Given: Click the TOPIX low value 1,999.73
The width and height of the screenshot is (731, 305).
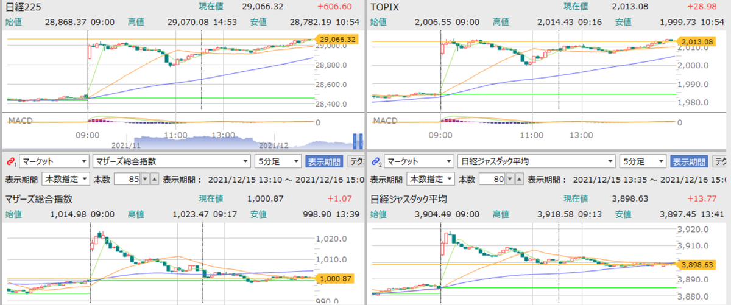Looking at the screenshot, I should point(679,21).
